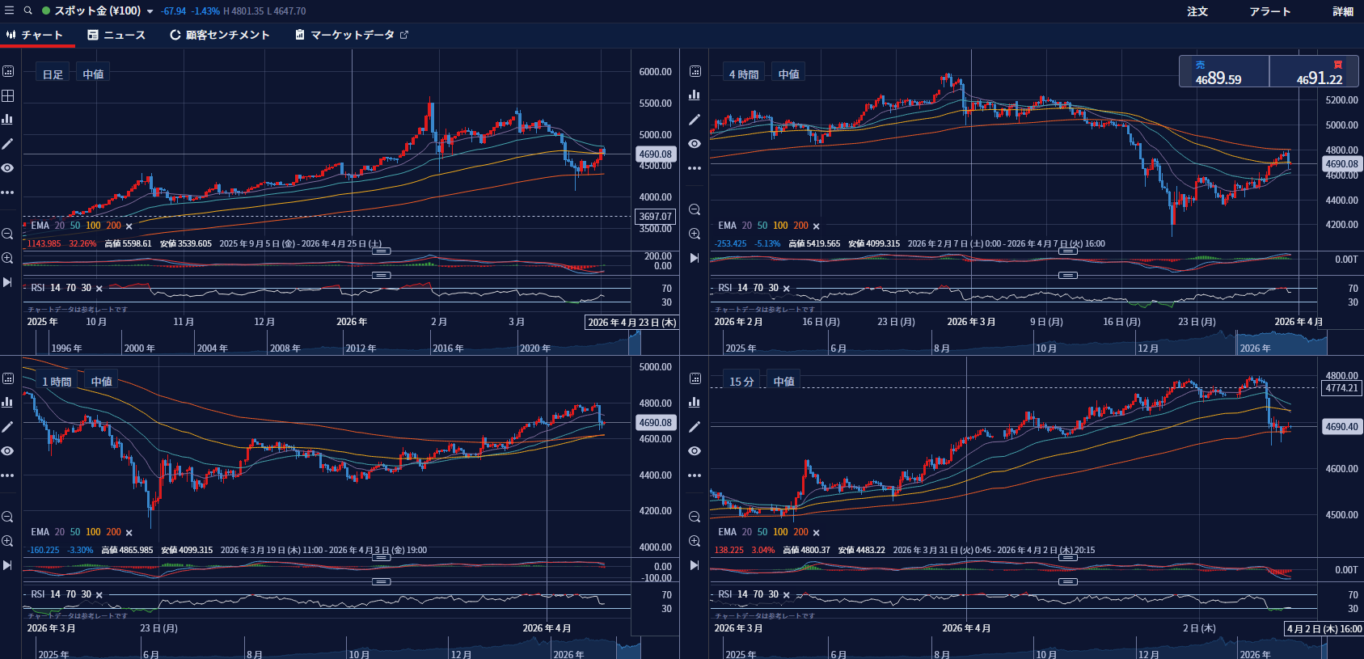Image resolution: width=1364 pixels, height=659 pixels.
Task: Click the sell price 4689.59 button
Action: pos(1224,71)
